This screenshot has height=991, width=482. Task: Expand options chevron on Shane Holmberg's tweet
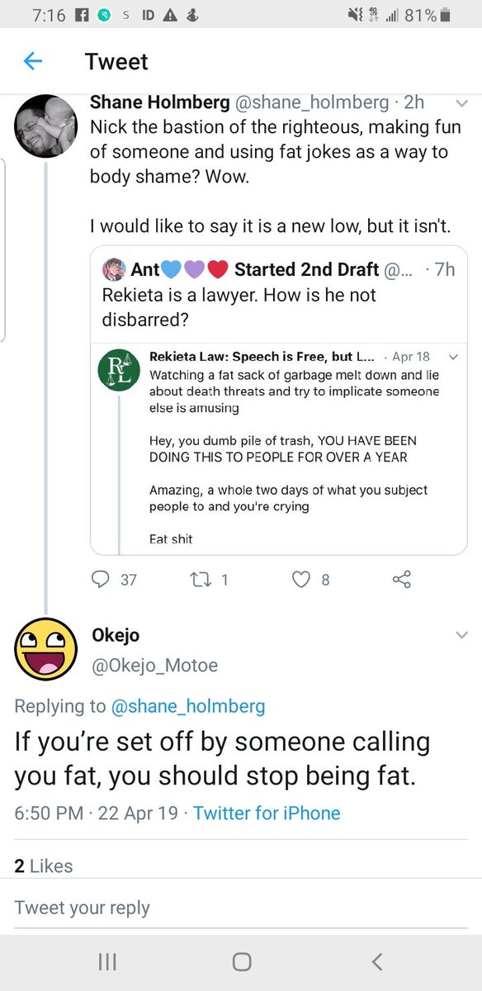click(461, 104)
